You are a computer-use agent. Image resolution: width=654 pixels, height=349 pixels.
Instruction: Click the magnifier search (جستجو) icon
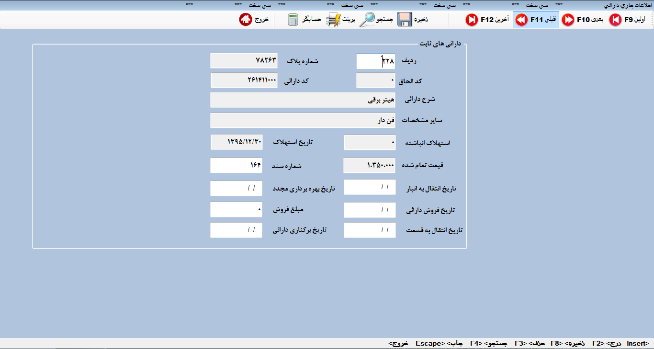[x=369, y=20]
